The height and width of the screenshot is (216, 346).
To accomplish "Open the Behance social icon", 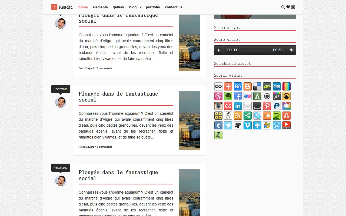I will [x=238, y=86].
